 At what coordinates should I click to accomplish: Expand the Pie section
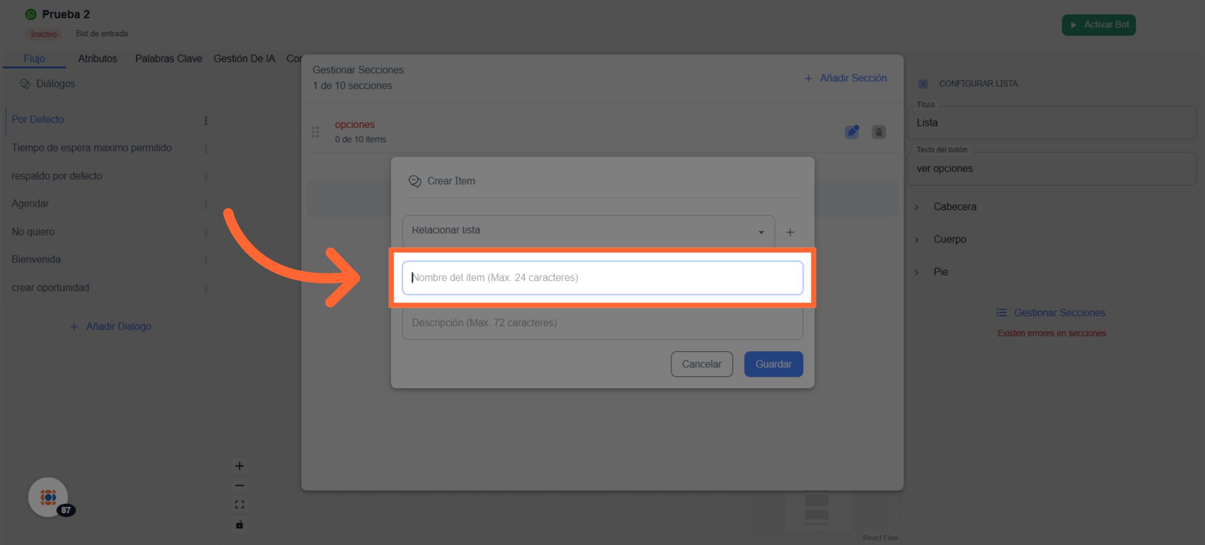point(940,272)
